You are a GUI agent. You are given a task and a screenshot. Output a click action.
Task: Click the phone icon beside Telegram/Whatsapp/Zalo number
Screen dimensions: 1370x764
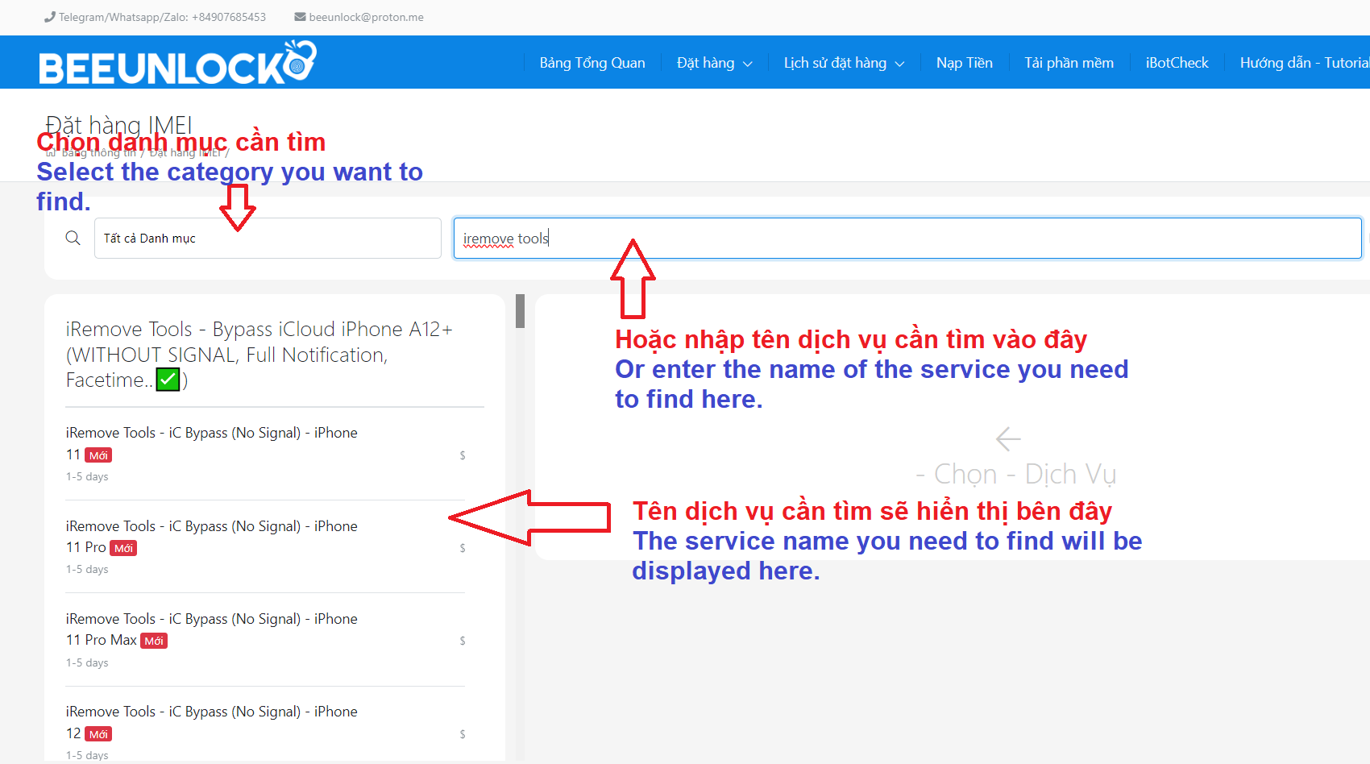coord(50,17)
